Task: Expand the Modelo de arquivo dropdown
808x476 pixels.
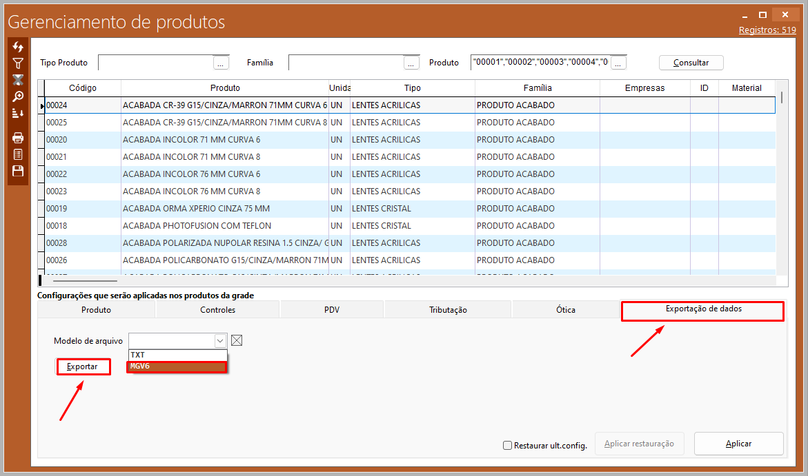Action: pyautogui.click(x=219, y=340)
